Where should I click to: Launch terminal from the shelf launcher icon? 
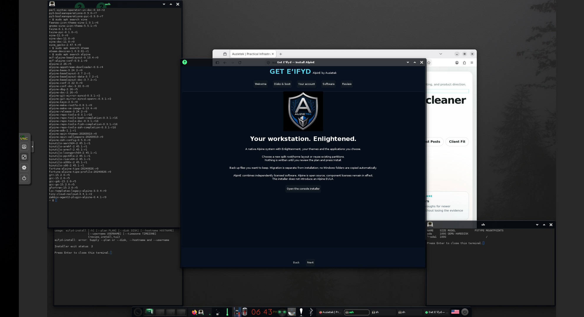[201, 312]
